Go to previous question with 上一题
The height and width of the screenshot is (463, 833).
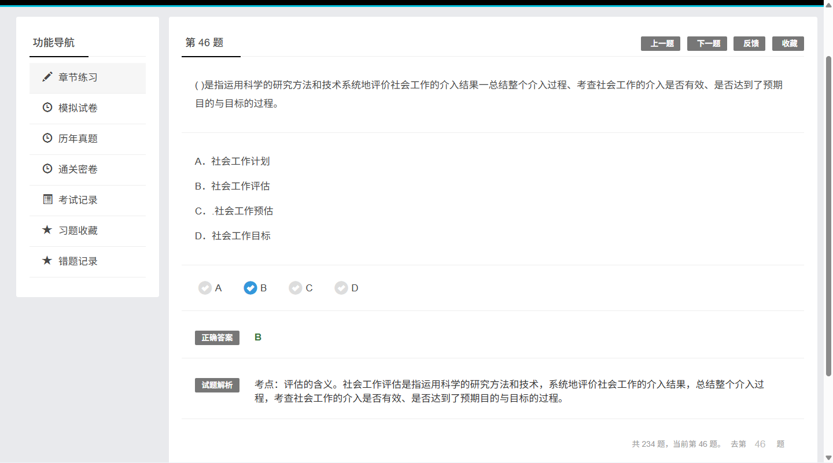[x=661, y=44]
